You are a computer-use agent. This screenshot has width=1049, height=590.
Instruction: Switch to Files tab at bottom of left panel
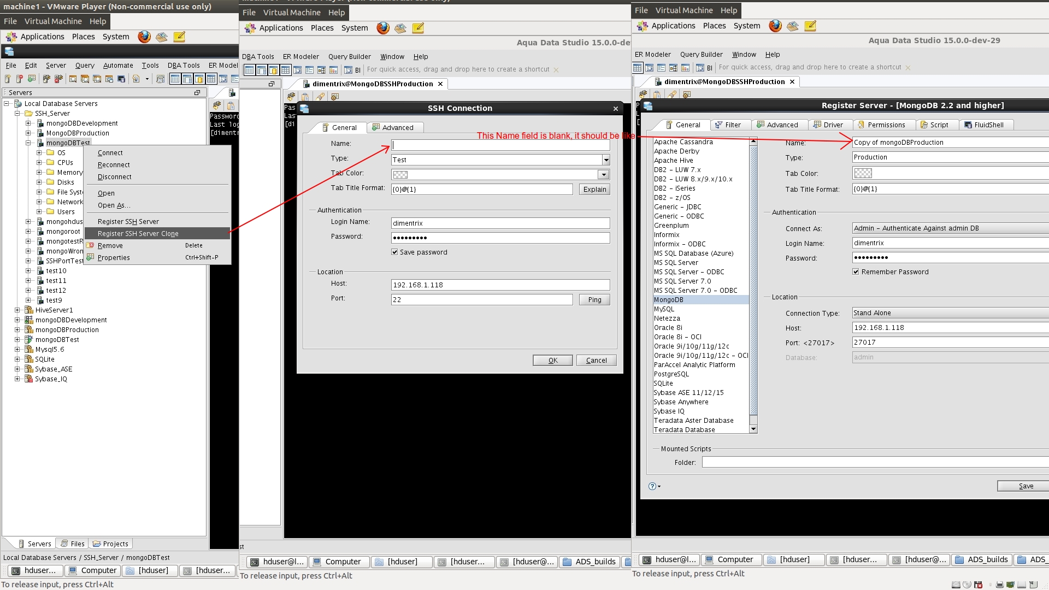point(72,544)
